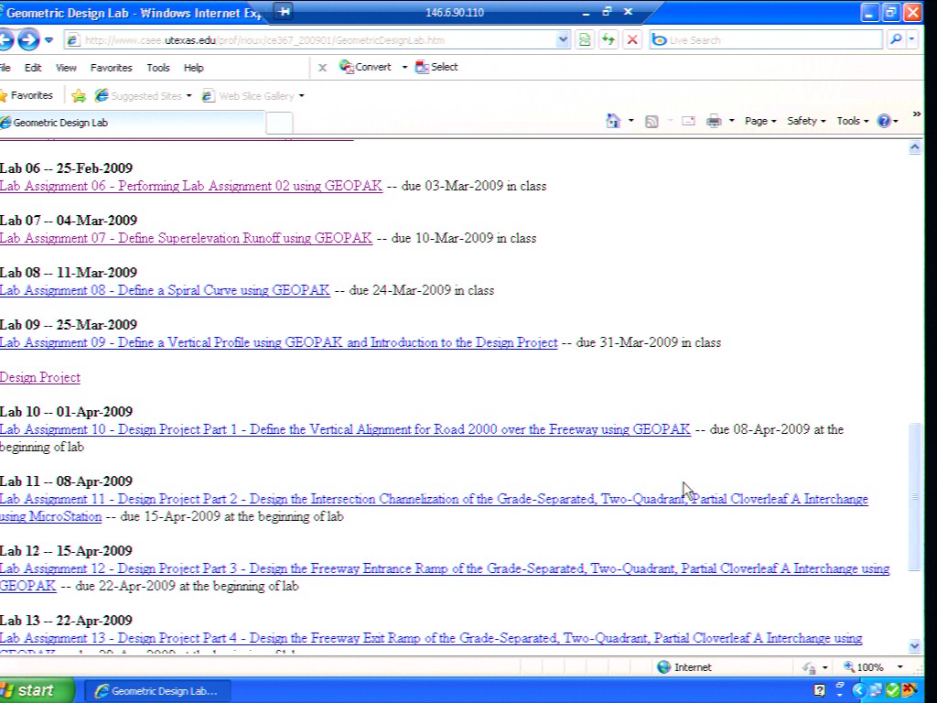Print the page with the printer icon
The height and width of the screenshot is (703, 937).
point(714,122)
